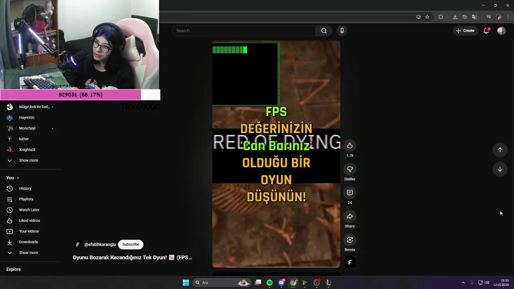Go to next Short with down arrow
Image resolution: width=514 pixels, height=289 pixels.
[x=500, y=169]
